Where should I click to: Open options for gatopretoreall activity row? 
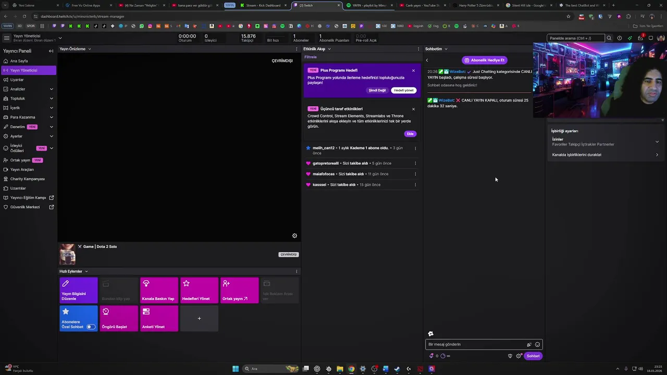[415, 164]
